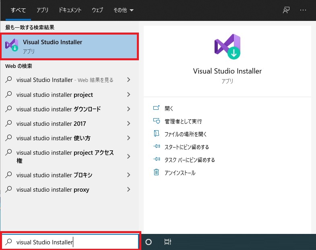Choose 管理者として実行
The width and height of the screenshot is (316, 250).
[183, 121]
